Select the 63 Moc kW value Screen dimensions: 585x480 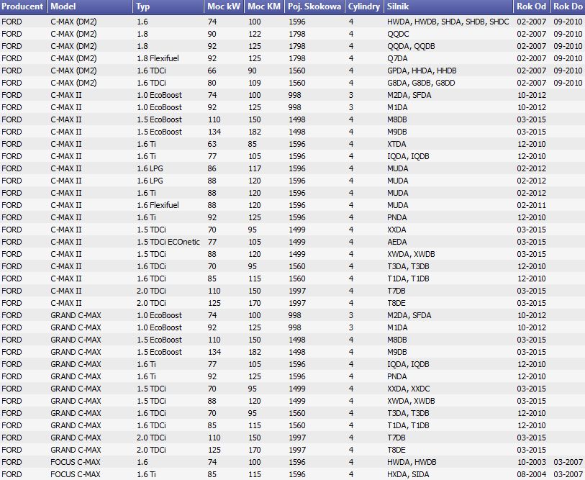(212, 144)
